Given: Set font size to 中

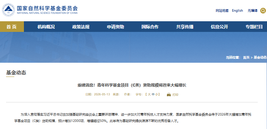Looking at the screenshot, I should pyautogui.click(x=153, y=94).
